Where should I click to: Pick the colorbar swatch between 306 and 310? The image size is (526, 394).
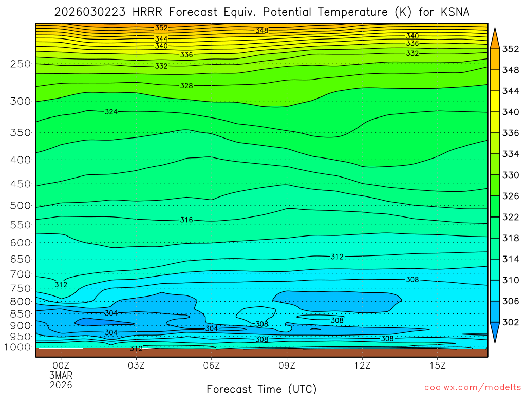(495, 290)
